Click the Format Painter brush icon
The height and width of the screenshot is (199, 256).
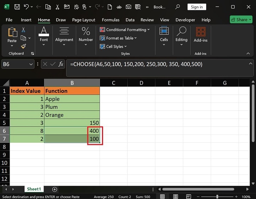click(x=23, y=46)
